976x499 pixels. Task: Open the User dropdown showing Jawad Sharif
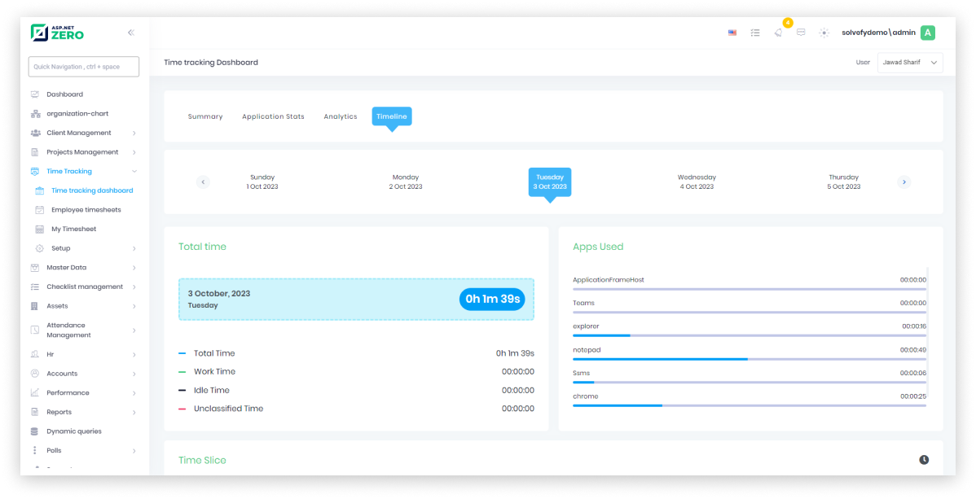pos(909,63)
